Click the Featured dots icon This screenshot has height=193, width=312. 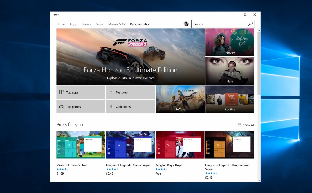pos(111,92)
